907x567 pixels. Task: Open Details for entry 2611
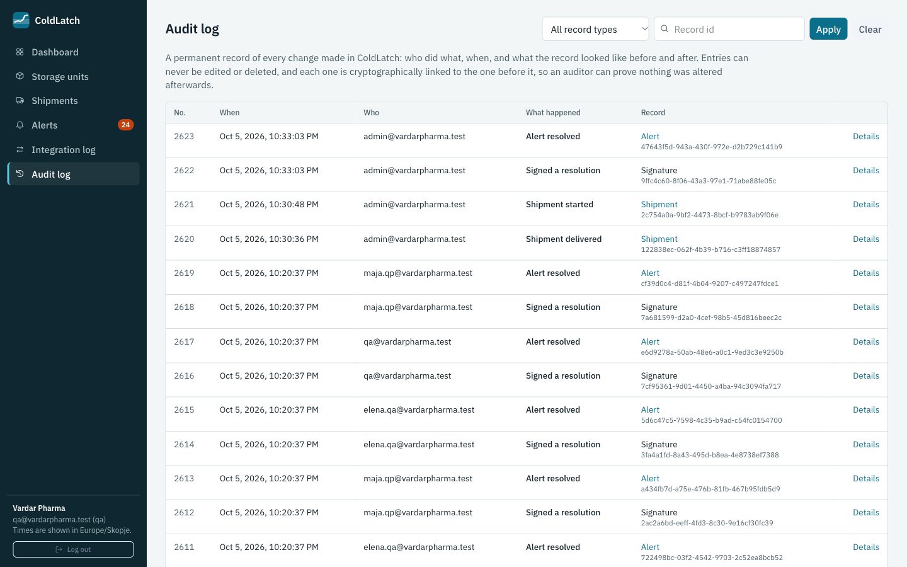pos(865,547)
